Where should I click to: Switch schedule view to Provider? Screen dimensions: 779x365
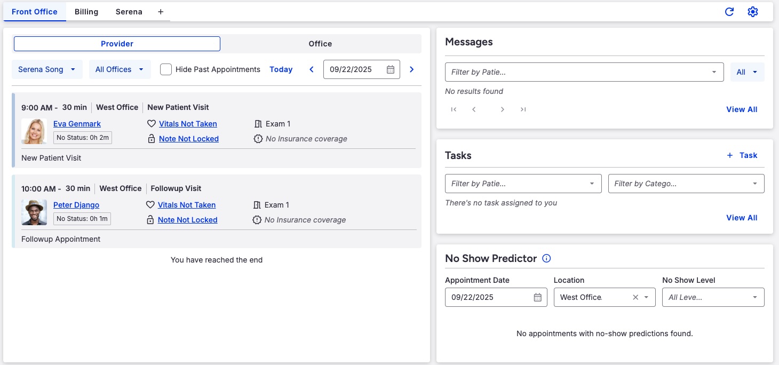click(x=117, y=44)
